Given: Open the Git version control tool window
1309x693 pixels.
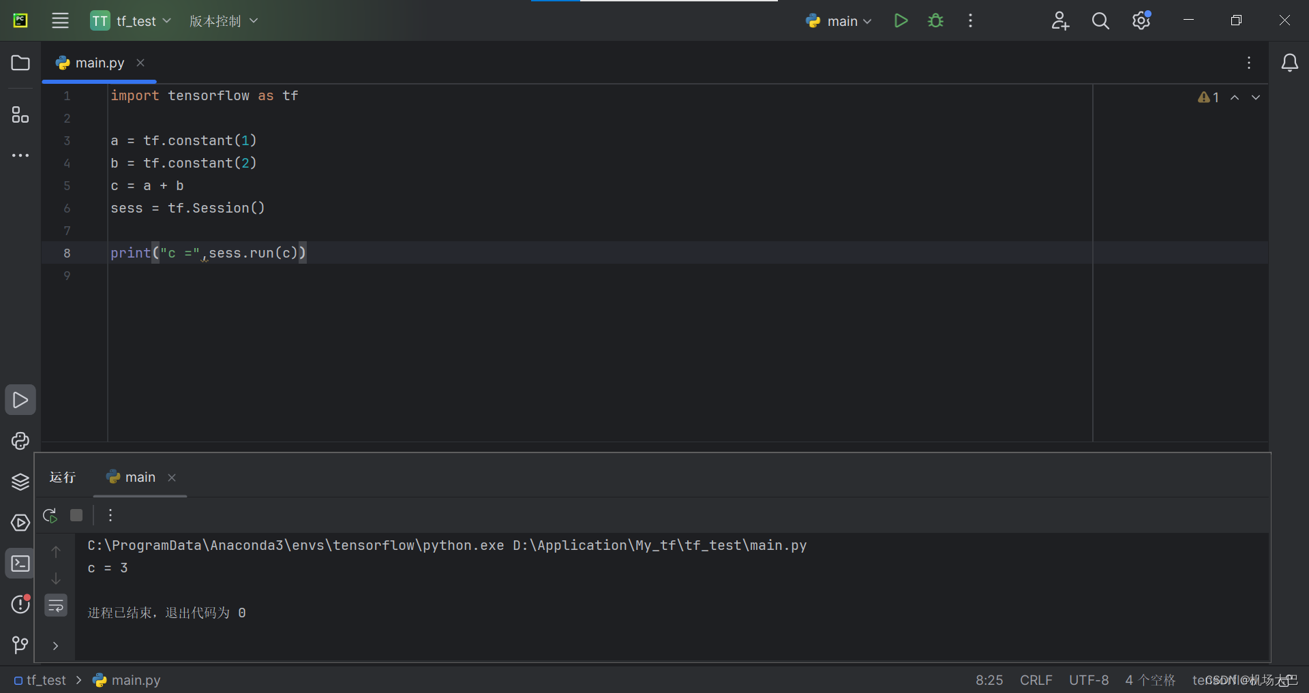Looking at the screenshot, I should coord(20,645).
